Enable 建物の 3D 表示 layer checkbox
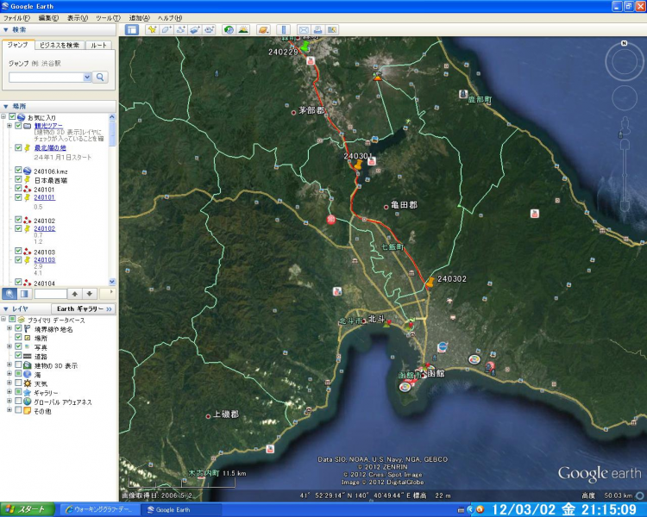Image resolution: width=647 pixels, height=517 pixels. click(18, 364)
